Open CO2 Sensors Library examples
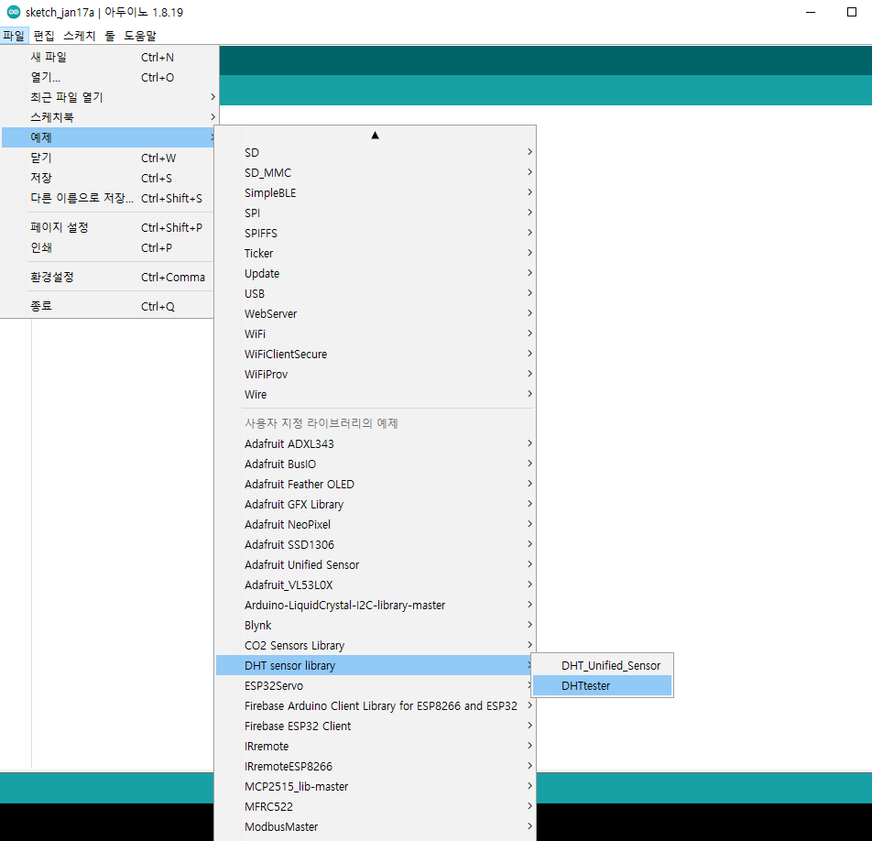The width and height of the screenshot is (872, 841). pyautogui.click(x=376, y=645)
